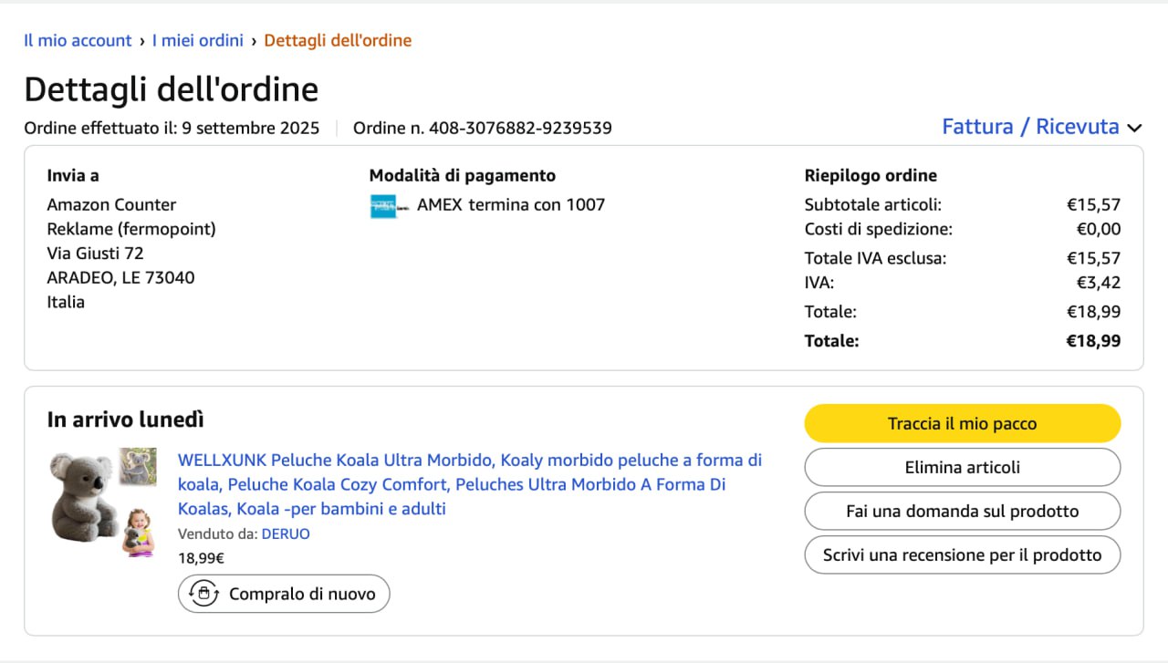Click the Via Giusti 72 address line
Screen dimensions: 1168x663
(x=95, y=253)
